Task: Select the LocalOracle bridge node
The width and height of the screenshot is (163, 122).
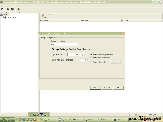Action: [x=11, y=17]
